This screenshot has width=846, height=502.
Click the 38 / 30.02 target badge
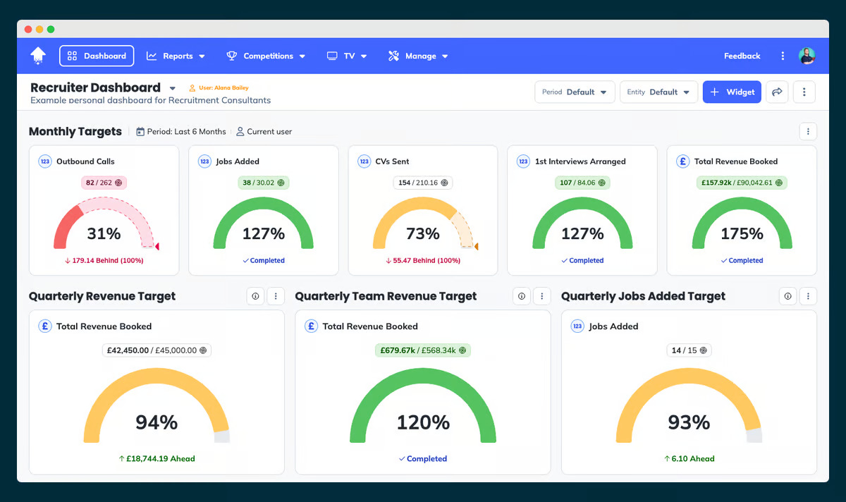tap(264, 183)
